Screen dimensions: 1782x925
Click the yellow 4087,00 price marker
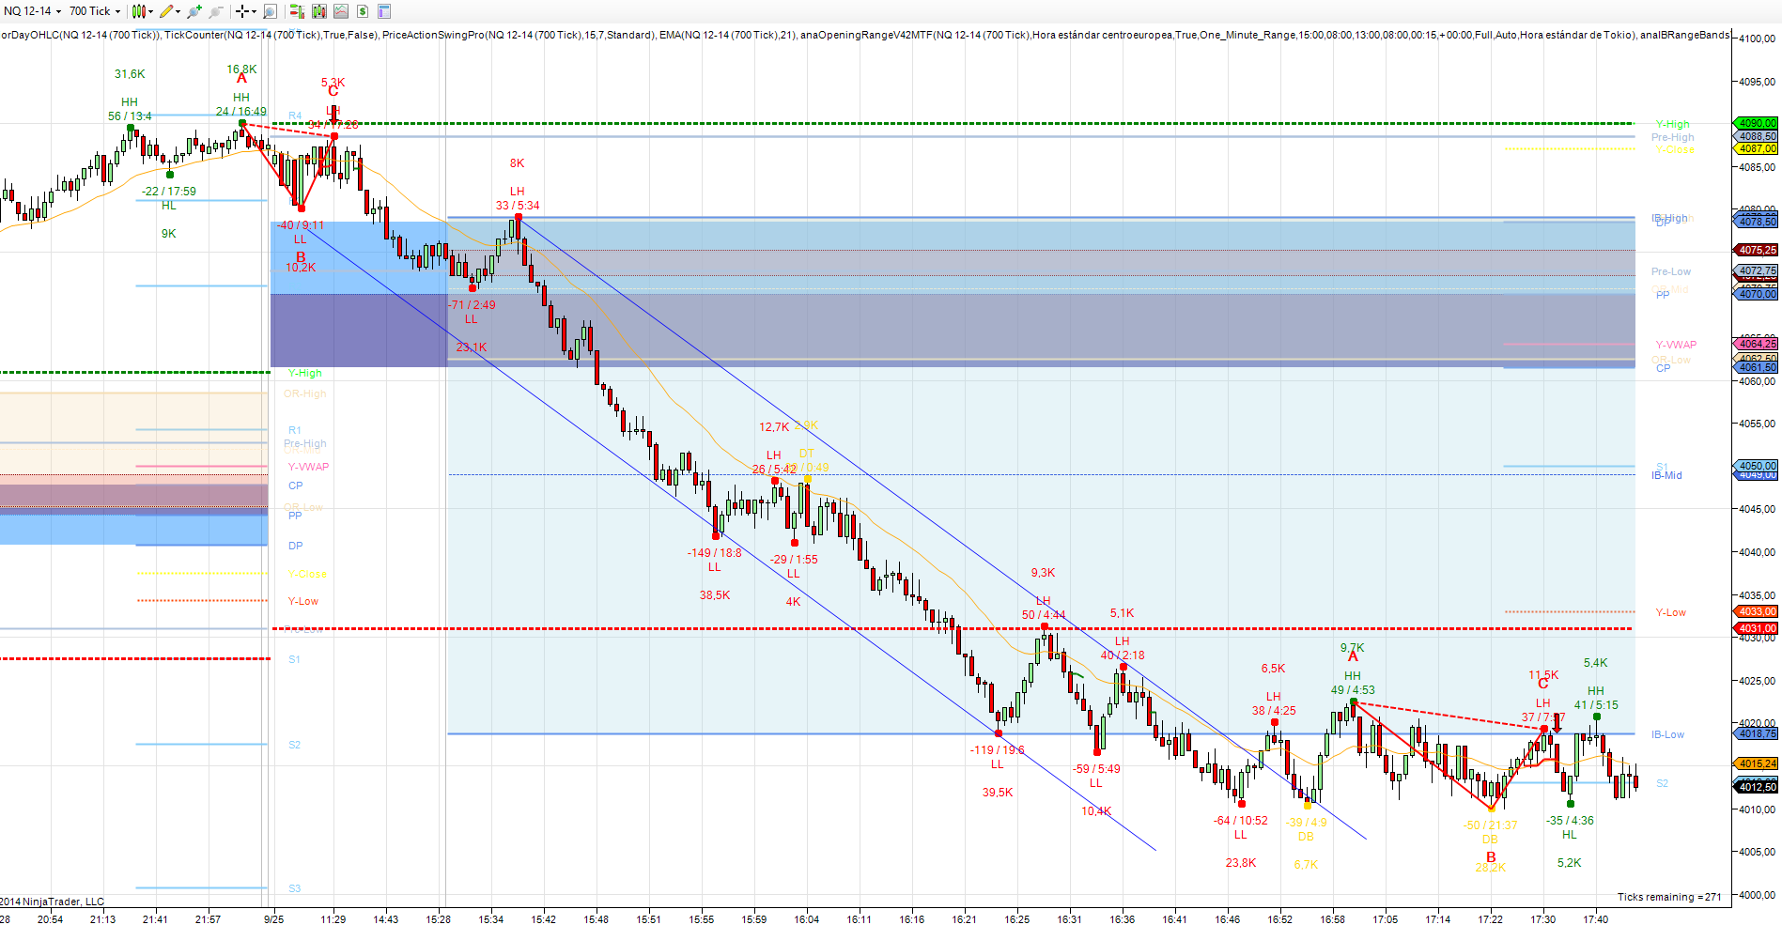[x=1757, y=148]
